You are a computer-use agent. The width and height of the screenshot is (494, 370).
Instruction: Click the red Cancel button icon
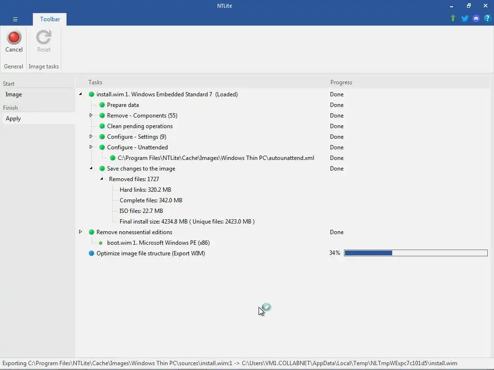coord(14,38)
